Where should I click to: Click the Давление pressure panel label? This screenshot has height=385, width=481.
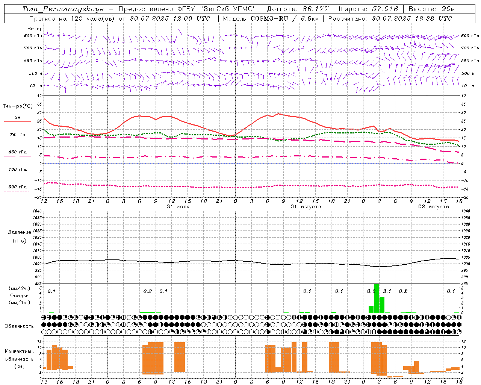pyautogui.click(x=20, y=232)
